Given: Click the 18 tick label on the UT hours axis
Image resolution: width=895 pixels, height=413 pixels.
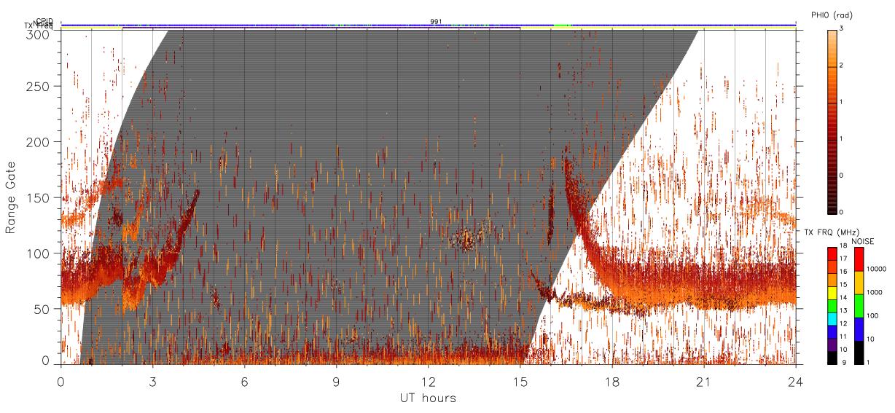Looking at the screenshot, I should click(x=612, y=381).
